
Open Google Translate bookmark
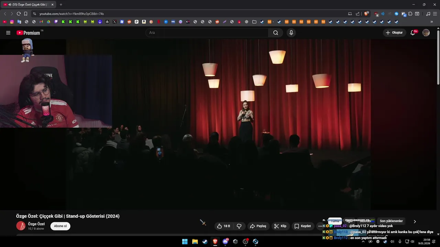pyautogui.click(x=19, y=22)
